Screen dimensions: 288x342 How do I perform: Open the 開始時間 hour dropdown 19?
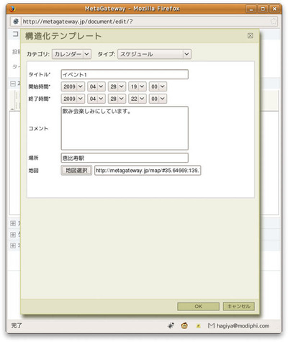[x=138, y=86]
